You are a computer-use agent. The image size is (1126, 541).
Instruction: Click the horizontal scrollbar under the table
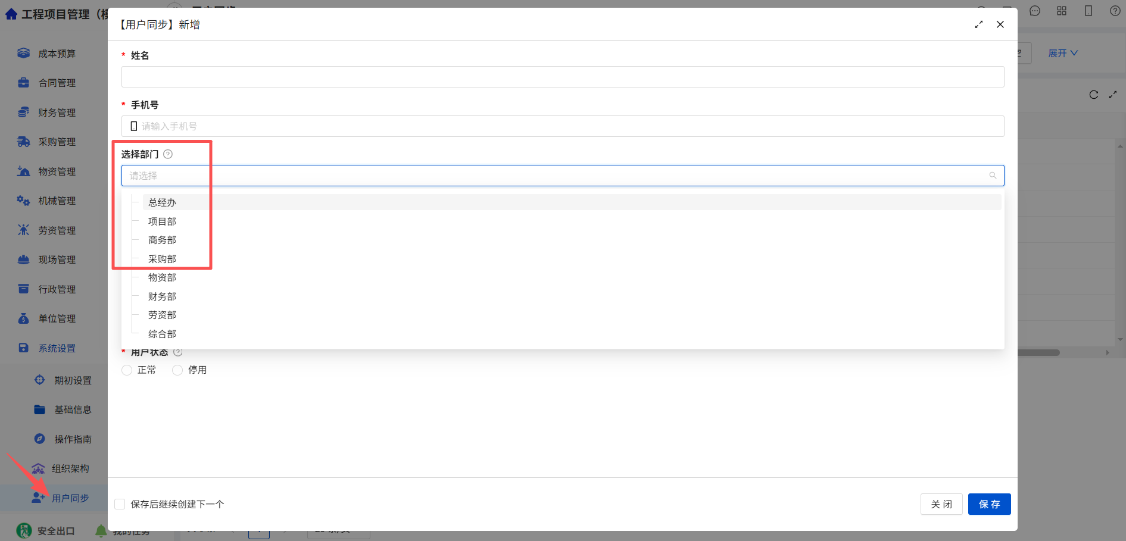click(1038, 352)
